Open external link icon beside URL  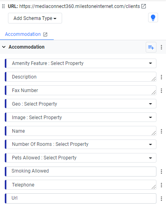143,6
